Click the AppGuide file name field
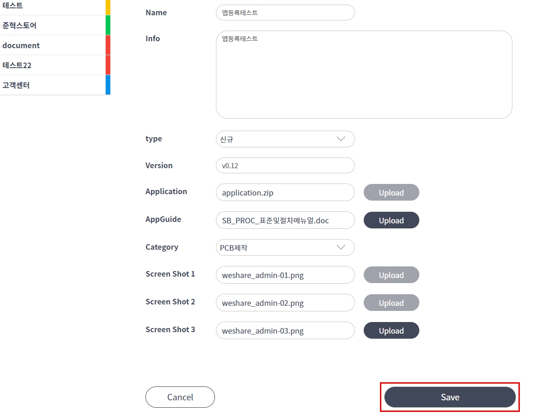 point(285,220)
